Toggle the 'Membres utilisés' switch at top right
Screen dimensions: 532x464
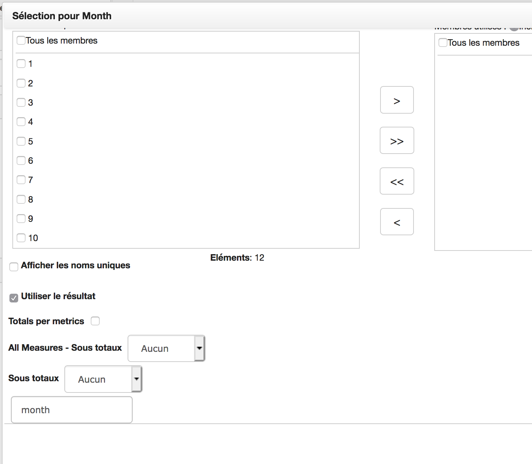[514, 27]
